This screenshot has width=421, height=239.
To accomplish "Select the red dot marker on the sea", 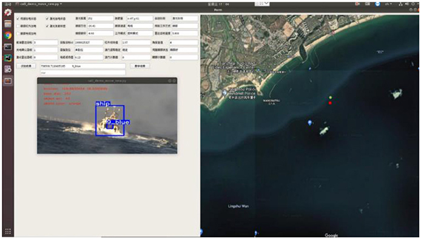I will pyautogui.click(x=330, y=103).
